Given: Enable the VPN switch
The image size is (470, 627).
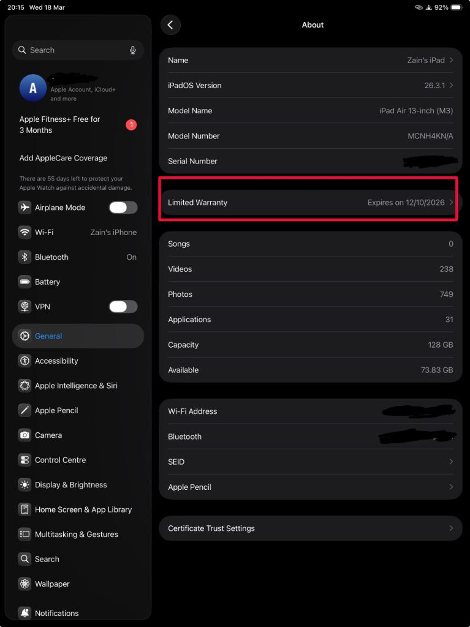Looking at the screenshot, I should (x=123, y=307).
